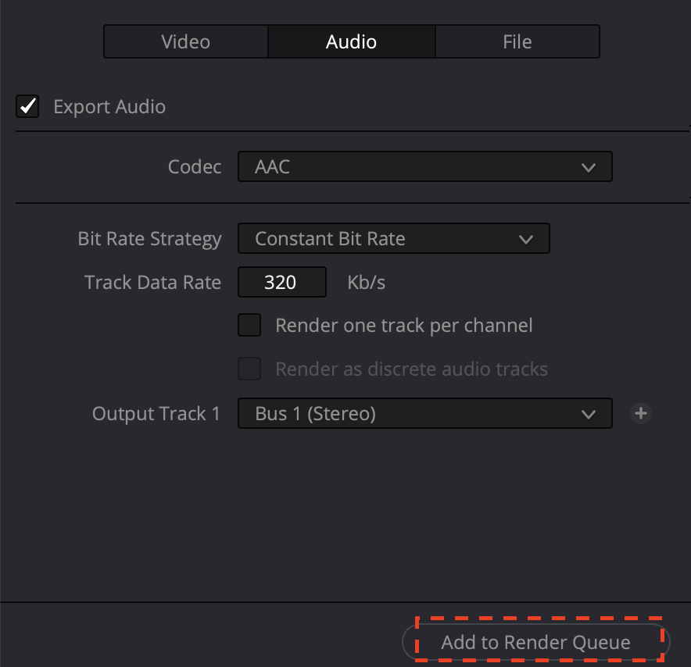
Task: Click the Bus 1 (Stereo) chevron arrow
Action: (x=589, y=414)
